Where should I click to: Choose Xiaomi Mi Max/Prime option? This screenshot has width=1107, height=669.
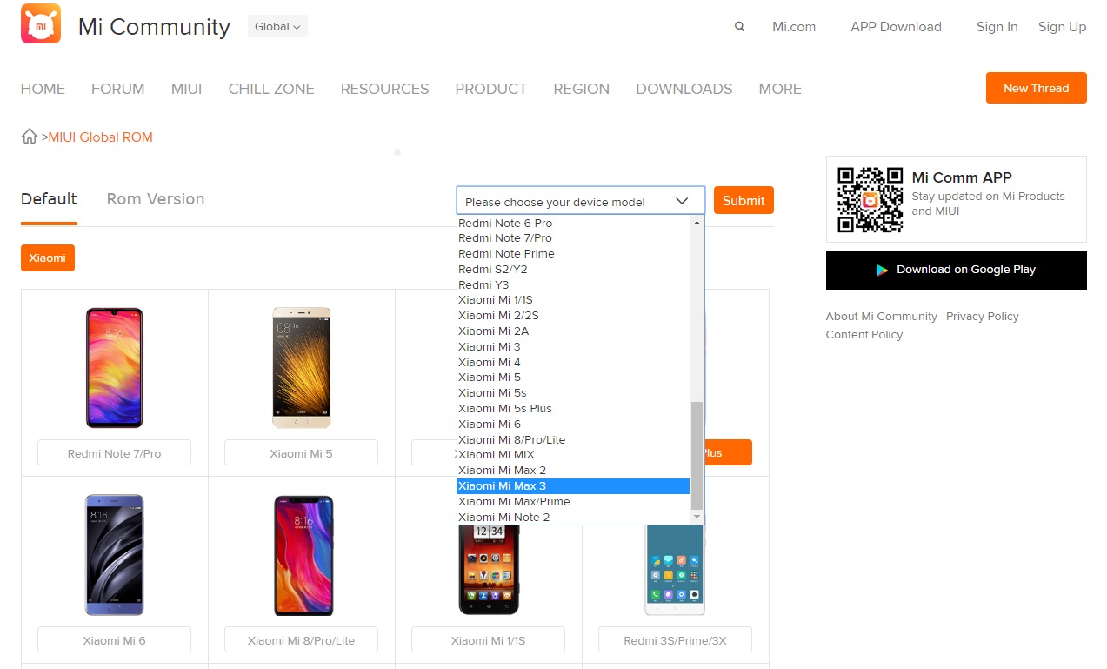pos(573,501)
